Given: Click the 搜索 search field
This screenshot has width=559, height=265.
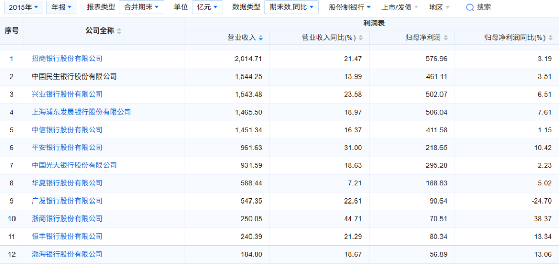Looking at the screenshot, I should click(x=484, y=7).
